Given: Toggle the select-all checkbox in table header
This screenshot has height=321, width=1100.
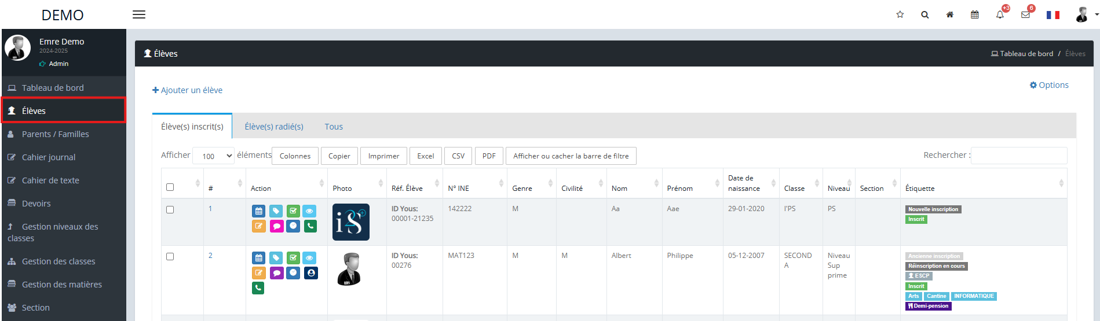Looking at the screenshot, I should pos(170,187).
